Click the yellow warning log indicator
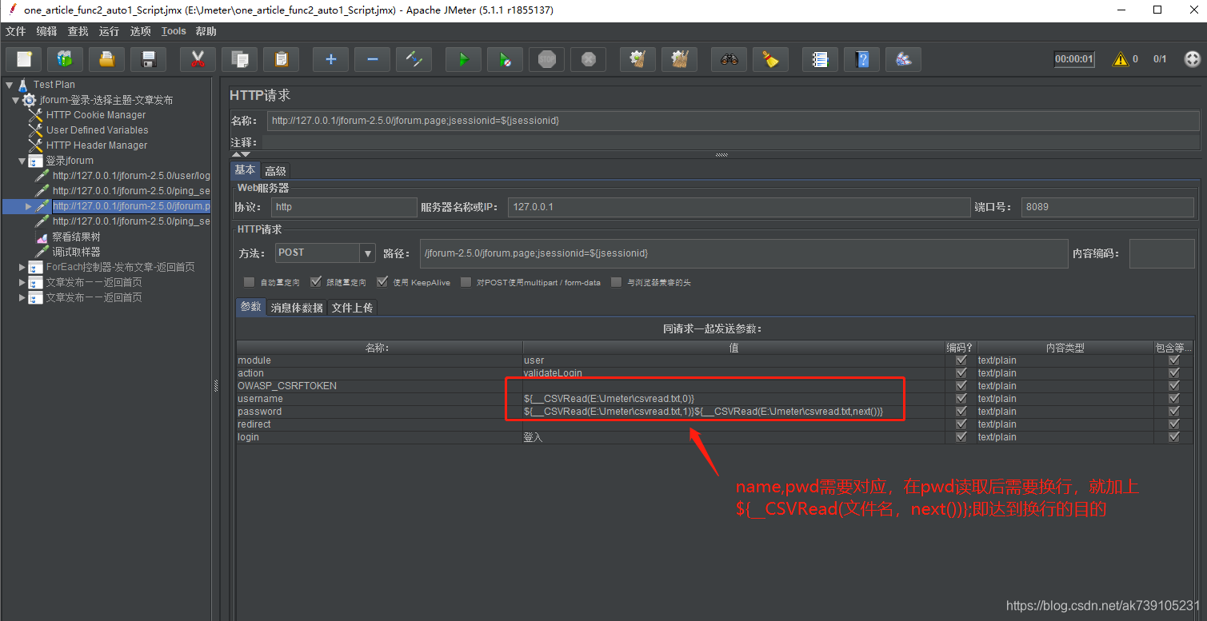The image size is (1207, 621). point(1121,59)
